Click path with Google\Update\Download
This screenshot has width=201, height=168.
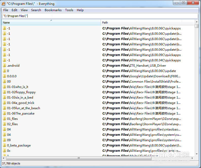(141, 76)
